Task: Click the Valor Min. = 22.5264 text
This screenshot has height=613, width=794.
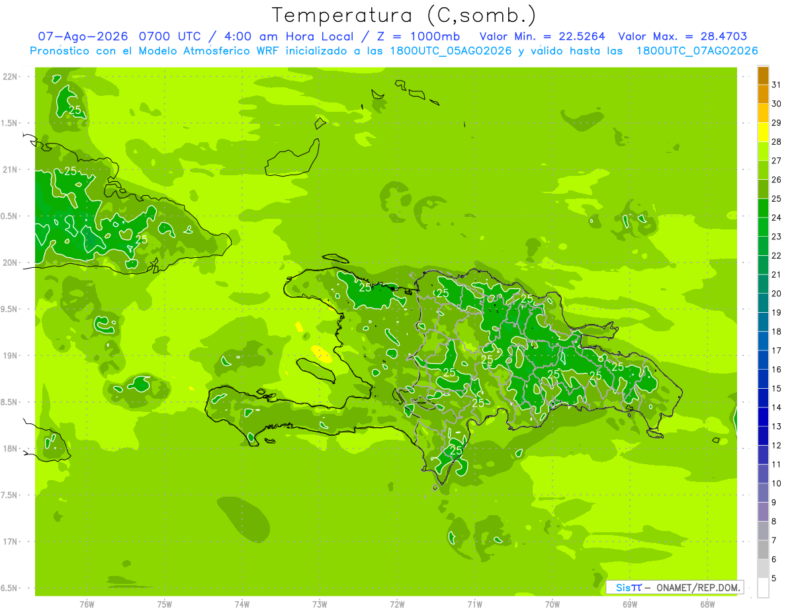Action: (x=542, y=37)
